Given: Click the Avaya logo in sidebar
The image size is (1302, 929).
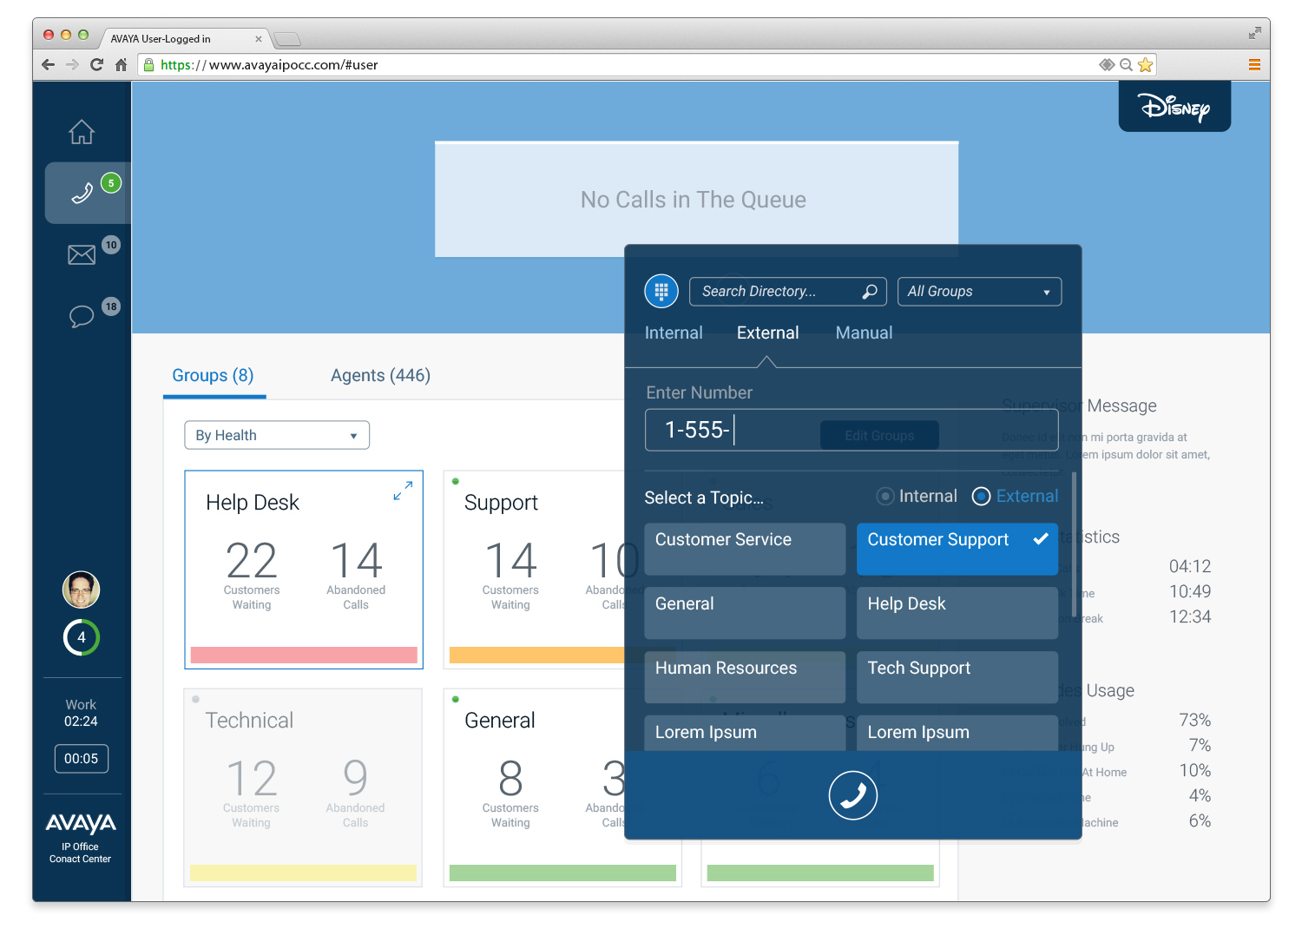Looking at the screenshot, I should [x=81, y=823].
